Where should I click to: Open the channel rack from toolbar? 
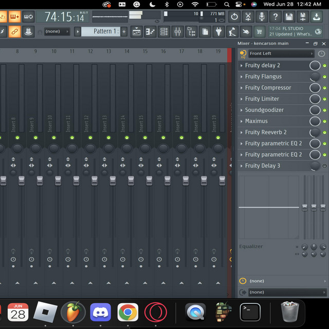[x=164, y=32]
